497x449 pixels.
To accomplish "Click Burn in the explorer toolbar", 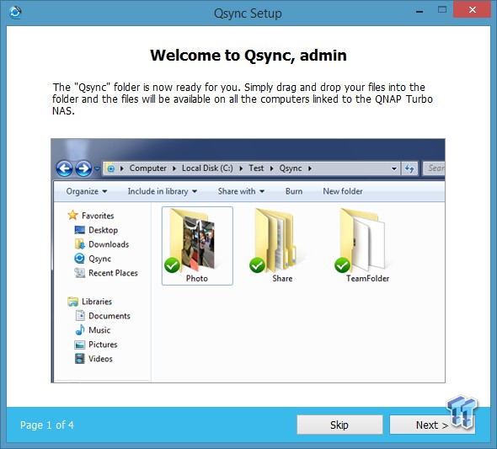I will click(294, 191).
